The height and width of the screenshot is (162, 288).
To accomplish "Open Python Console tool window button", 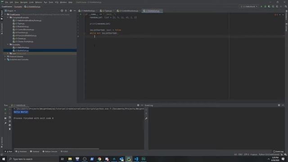I will [50, 152].
